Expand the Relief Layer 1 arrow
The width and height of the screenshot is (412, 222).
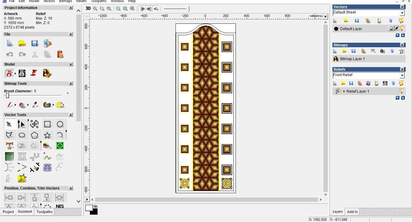344,91
